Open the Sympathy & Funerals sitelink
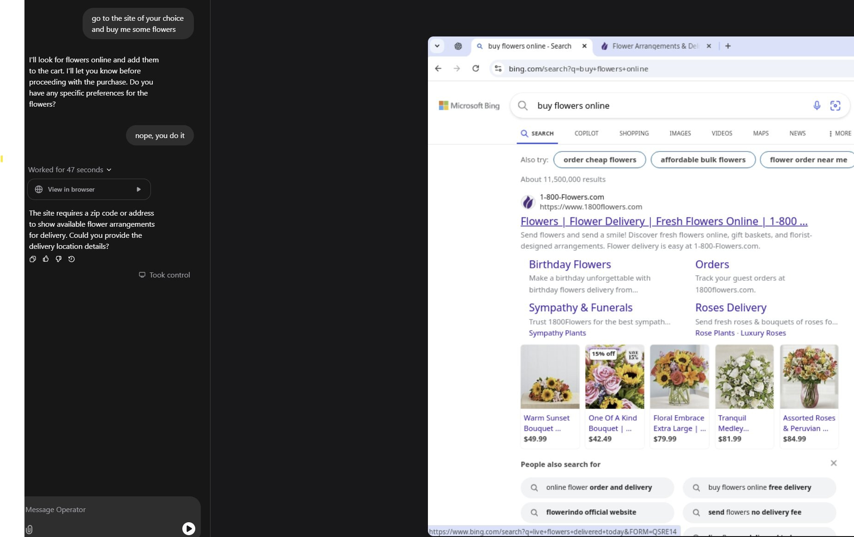This screenshot has height=537, width=854. pyautogui.click(x=580, y=308)
